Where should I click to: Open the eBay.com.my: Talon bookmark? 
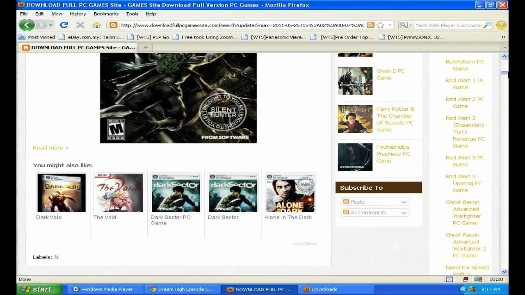[91, 37]
